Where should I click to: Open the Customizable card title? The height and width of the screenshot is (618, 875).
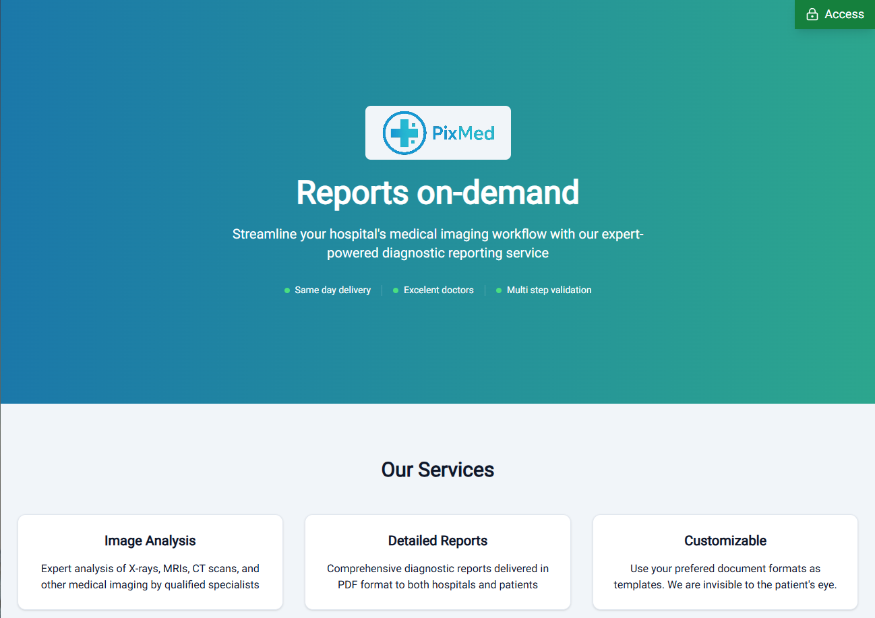(725, 540)
